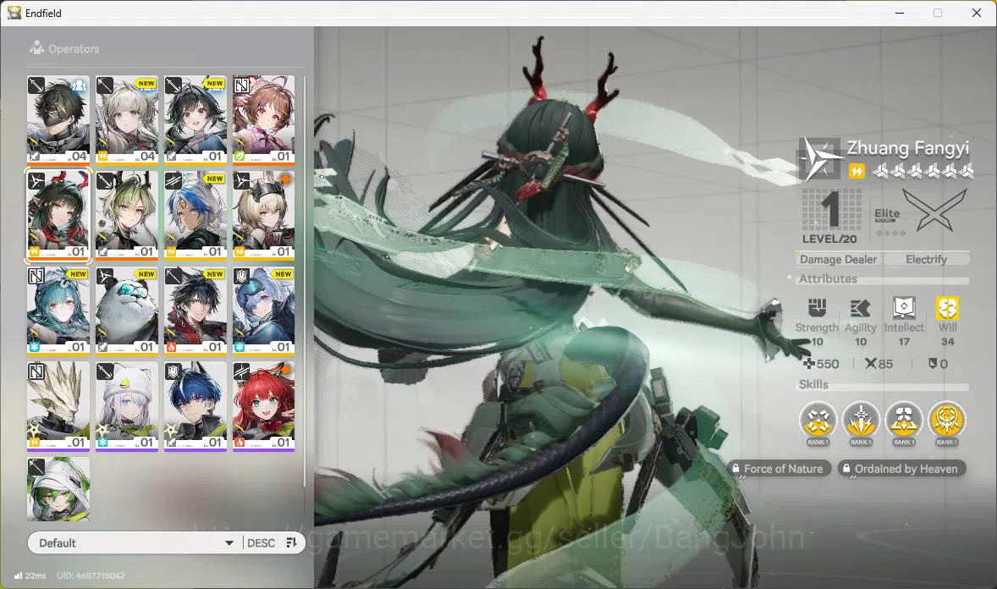Click RANK 1 label under the first skill
Image resolution: width=997 pixels, height=589 pixels.
click(818, 442)
